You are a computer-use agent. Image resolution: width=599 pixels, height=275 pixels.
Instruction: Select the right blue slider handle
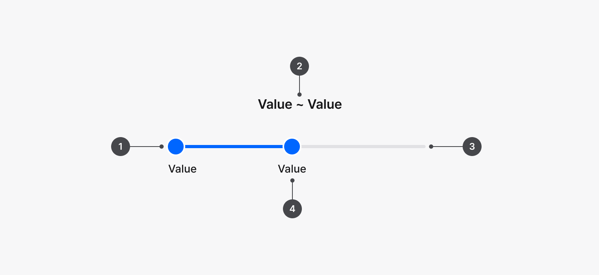click(292, 147)
